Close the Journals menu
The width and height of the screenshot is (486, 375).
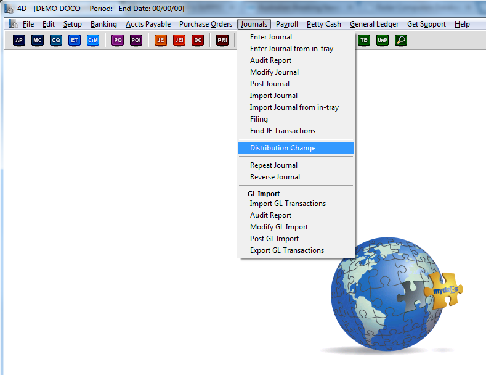[254, 24]
